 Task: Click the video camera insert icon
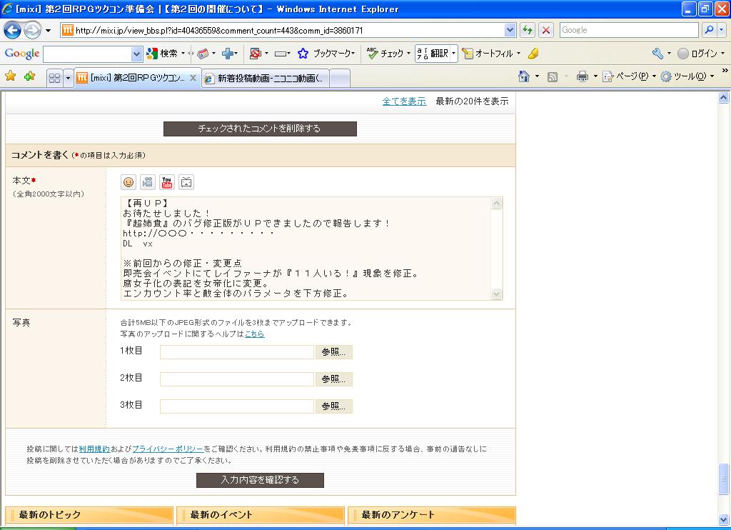click(148, 182)
